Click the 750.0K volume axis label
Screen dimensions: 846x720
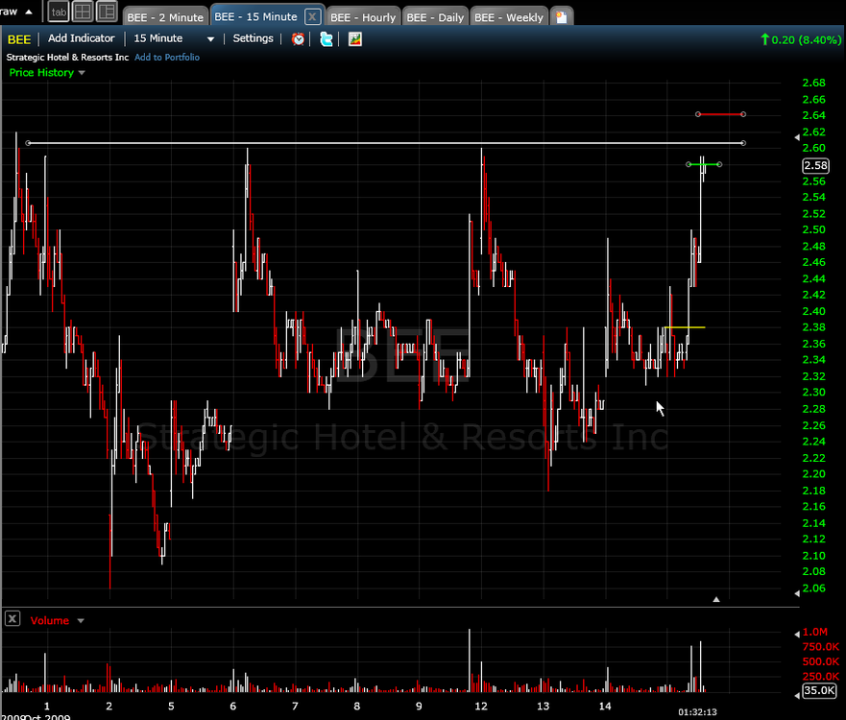coord(821,647)
